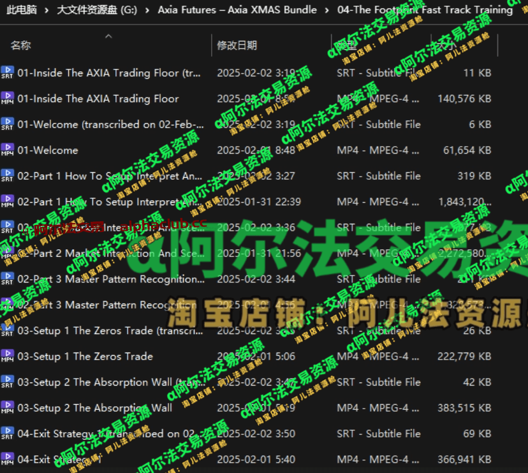The width and height of the screenshot is (528, 473).
Task: Click SRT icon of 01-Inside The AXIA Trading Floor subtitle
Action: pos(7,73)
